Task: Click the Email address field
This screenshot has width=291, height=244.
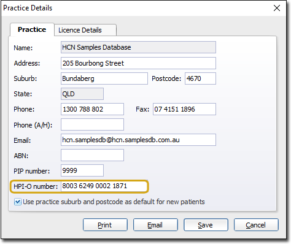Action: (x=138, y=140)
